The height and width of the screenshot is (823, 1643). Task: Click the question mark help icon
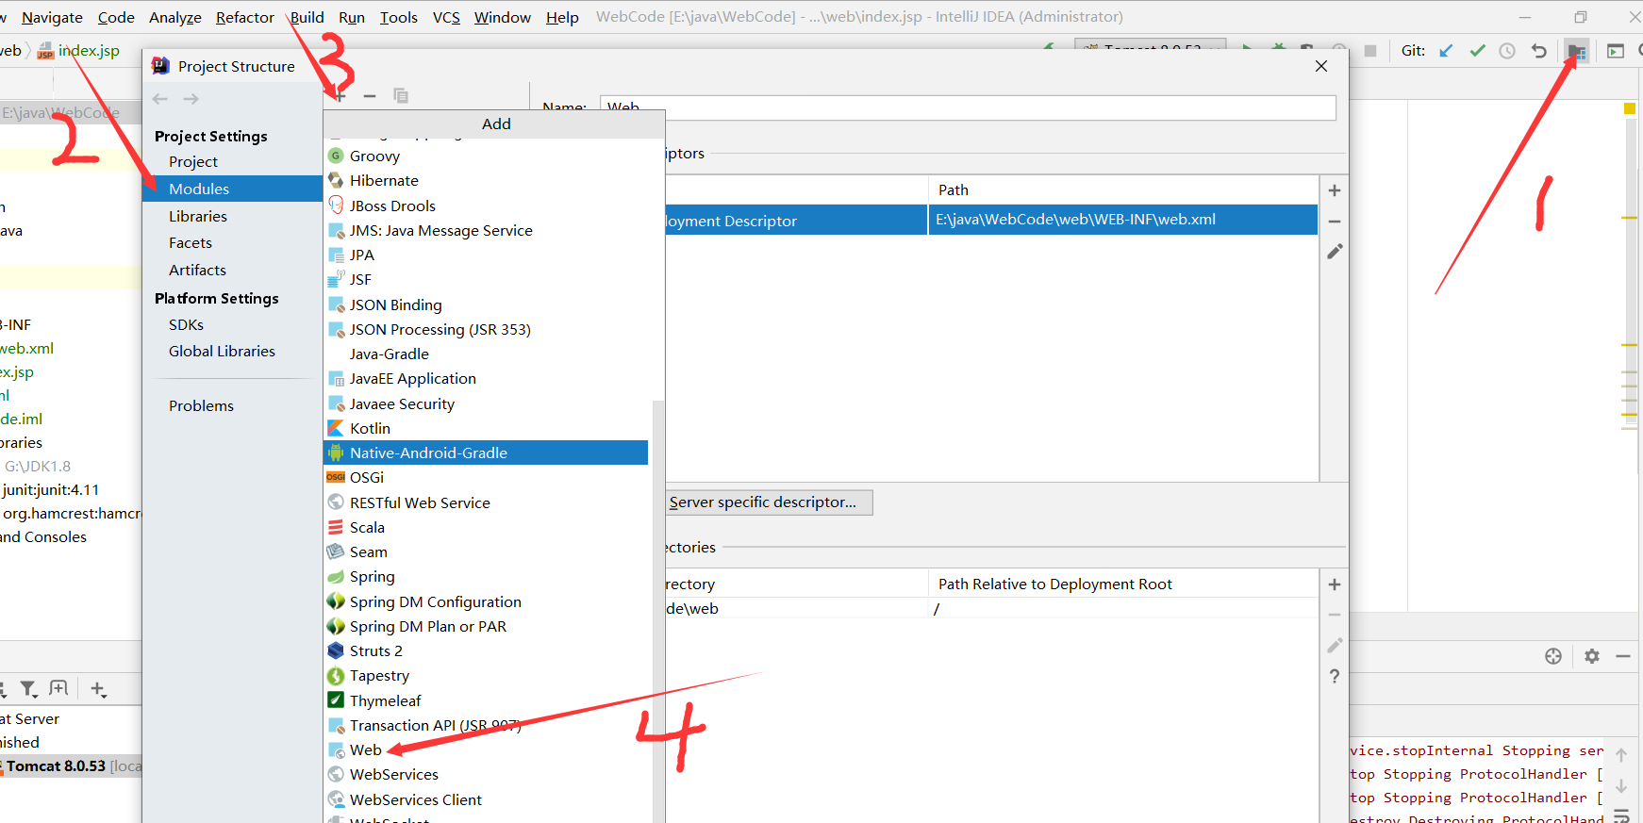coord(1335,676)
